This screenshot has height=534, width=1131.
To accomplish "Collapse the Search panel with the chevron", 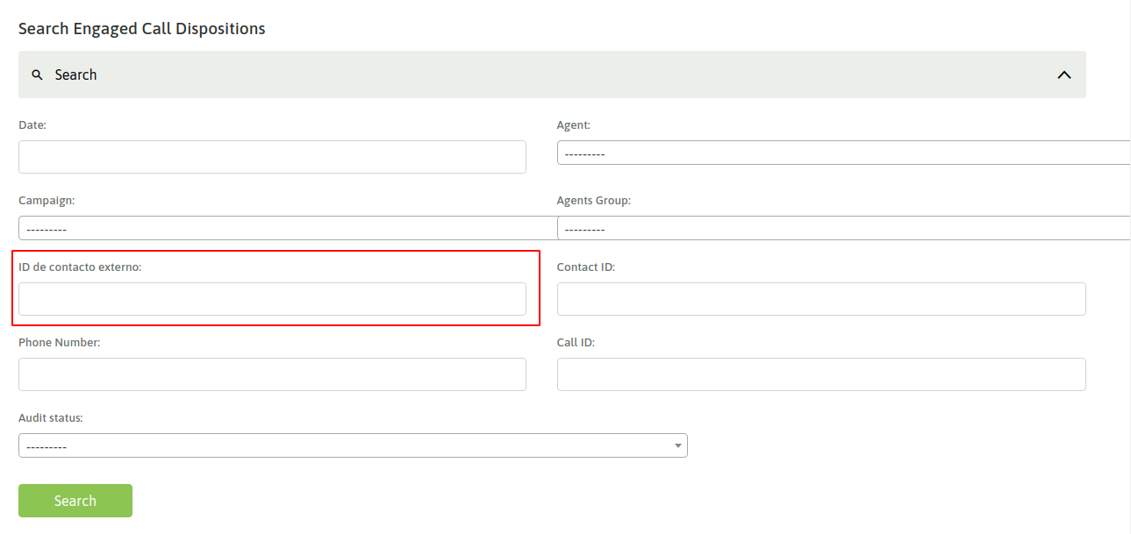I will tap(1064, 75).
